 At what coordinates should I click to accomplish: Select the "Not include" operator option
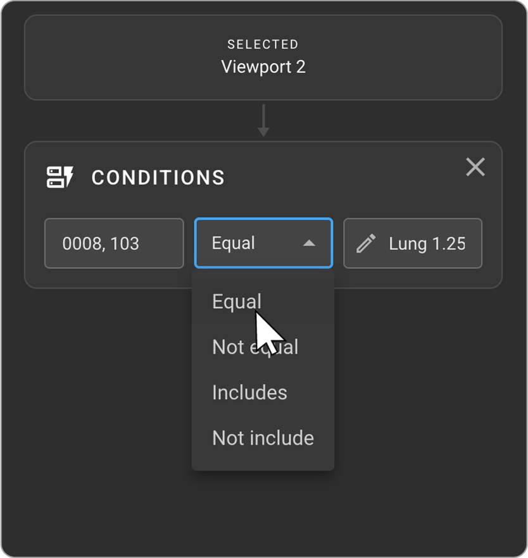[x=263, y=438]
